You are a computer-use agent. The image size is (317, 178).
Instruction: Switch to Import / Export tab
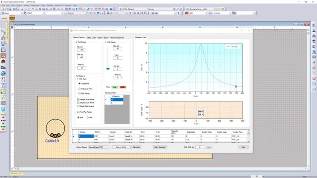pos(103,38)
